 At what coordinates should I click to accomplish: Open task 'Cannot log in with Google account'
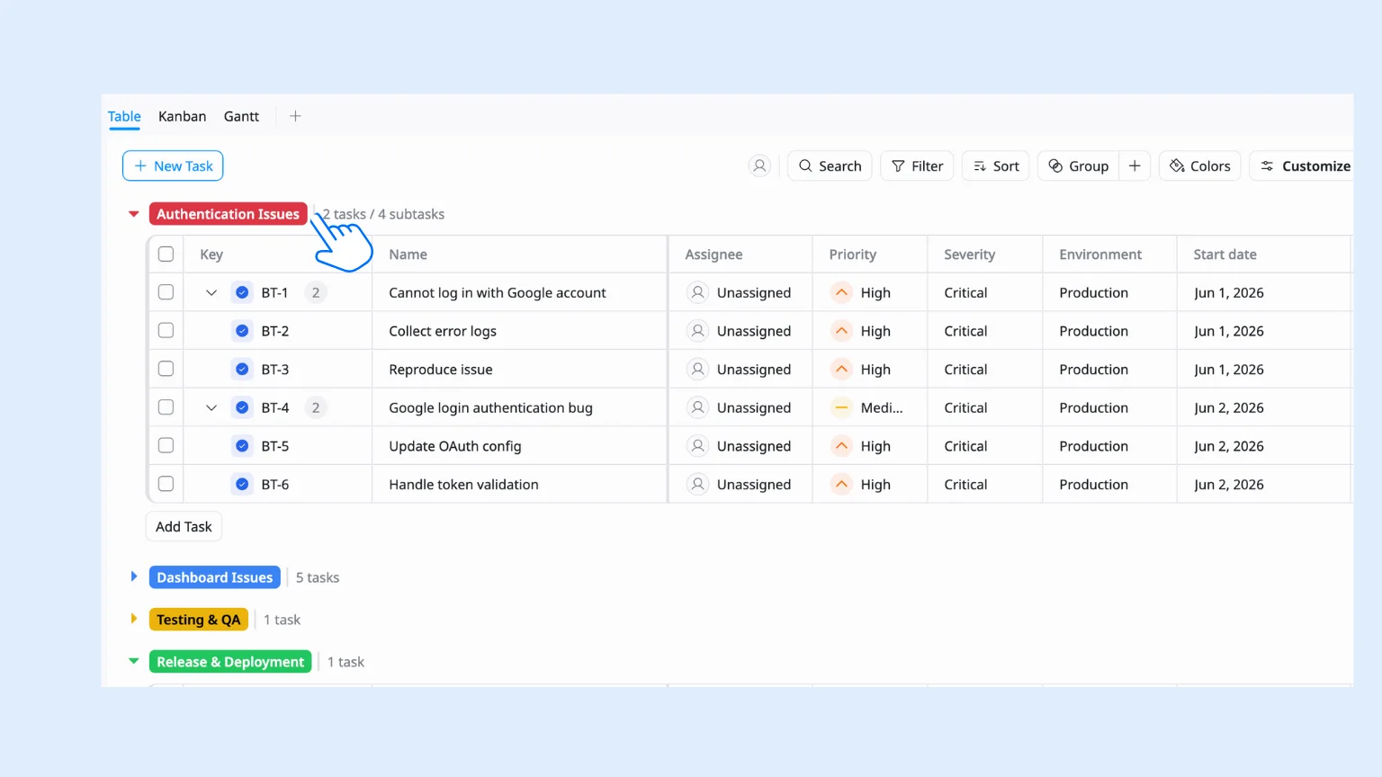tap(498, 292)
